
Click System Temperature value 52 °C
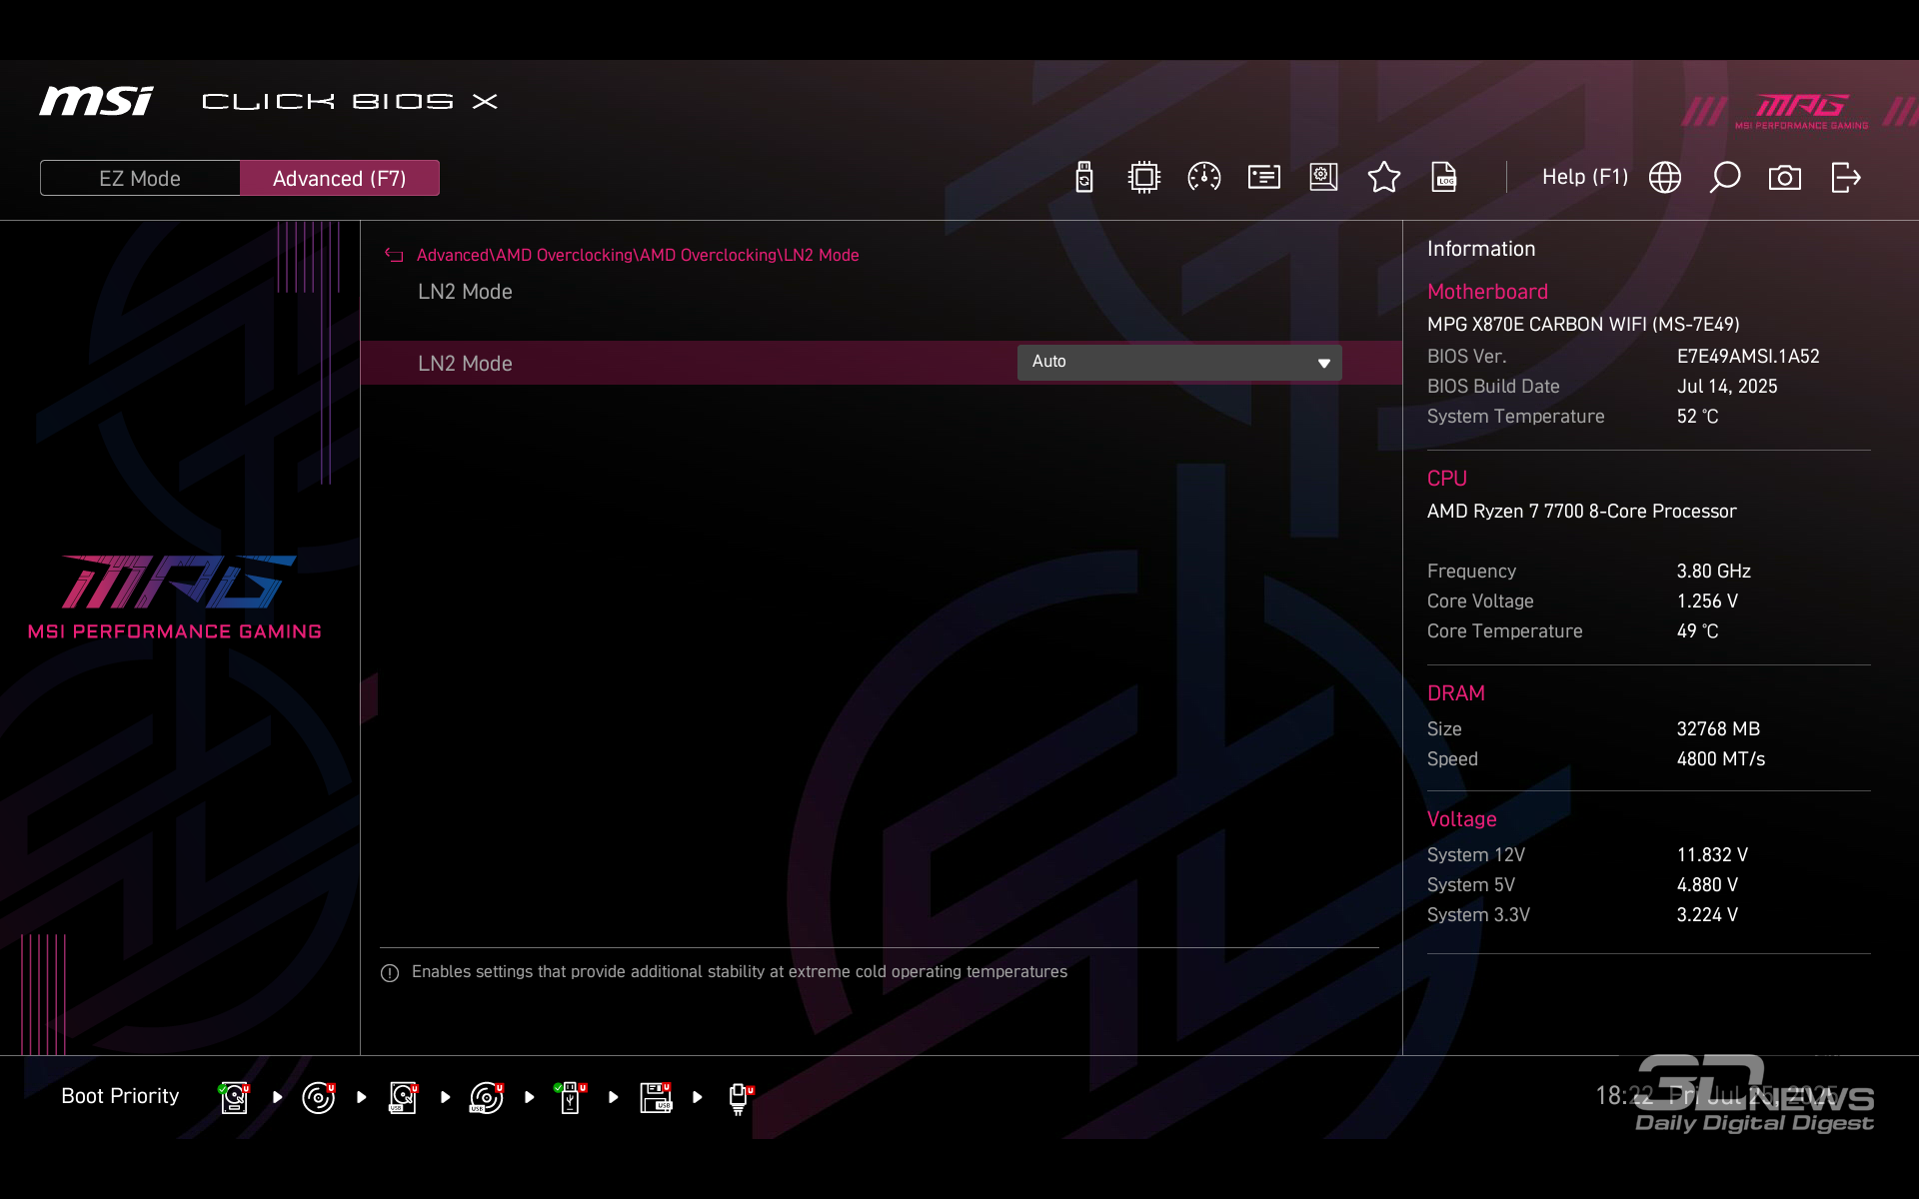(1697, 417)
